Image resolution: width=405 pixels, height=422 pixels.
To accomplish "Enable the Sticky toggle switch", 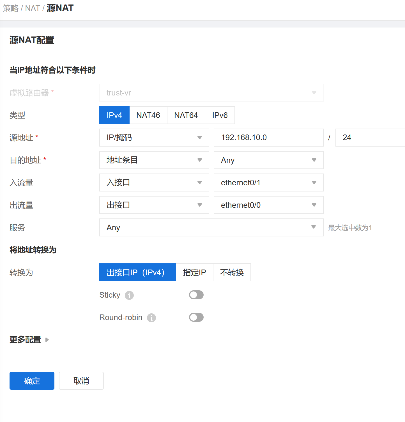I will 196,295.
